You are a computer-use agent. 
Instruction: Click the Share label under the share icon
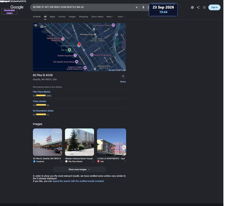[123, 82]
